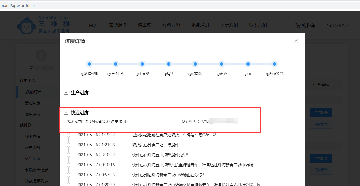Click the ⑧包装发货 step dot
The width and height of the screenshot is (360, 186).
275,64
